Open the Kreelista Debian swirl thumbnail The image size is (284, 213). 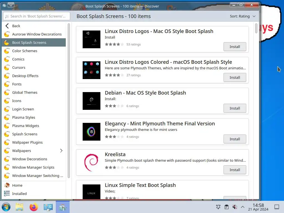coord(92,163)
